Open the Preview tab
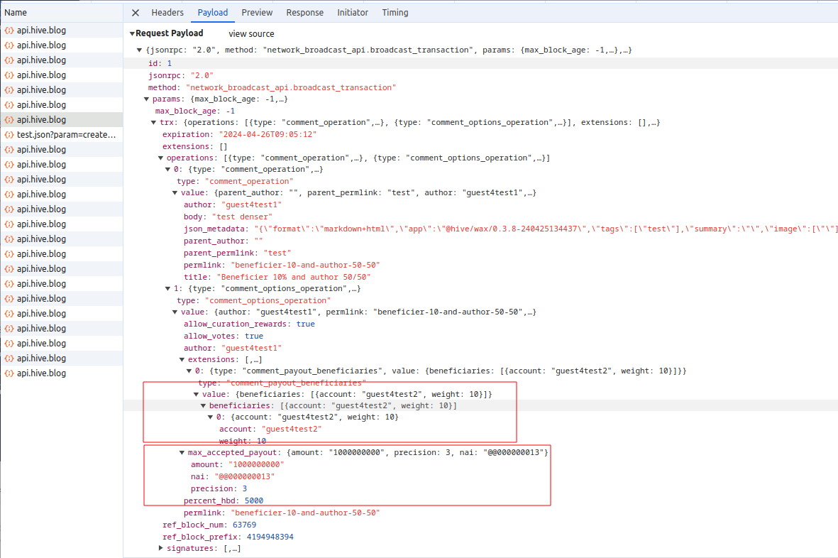Viewport: 838px width, 558px height. [257, 13]
